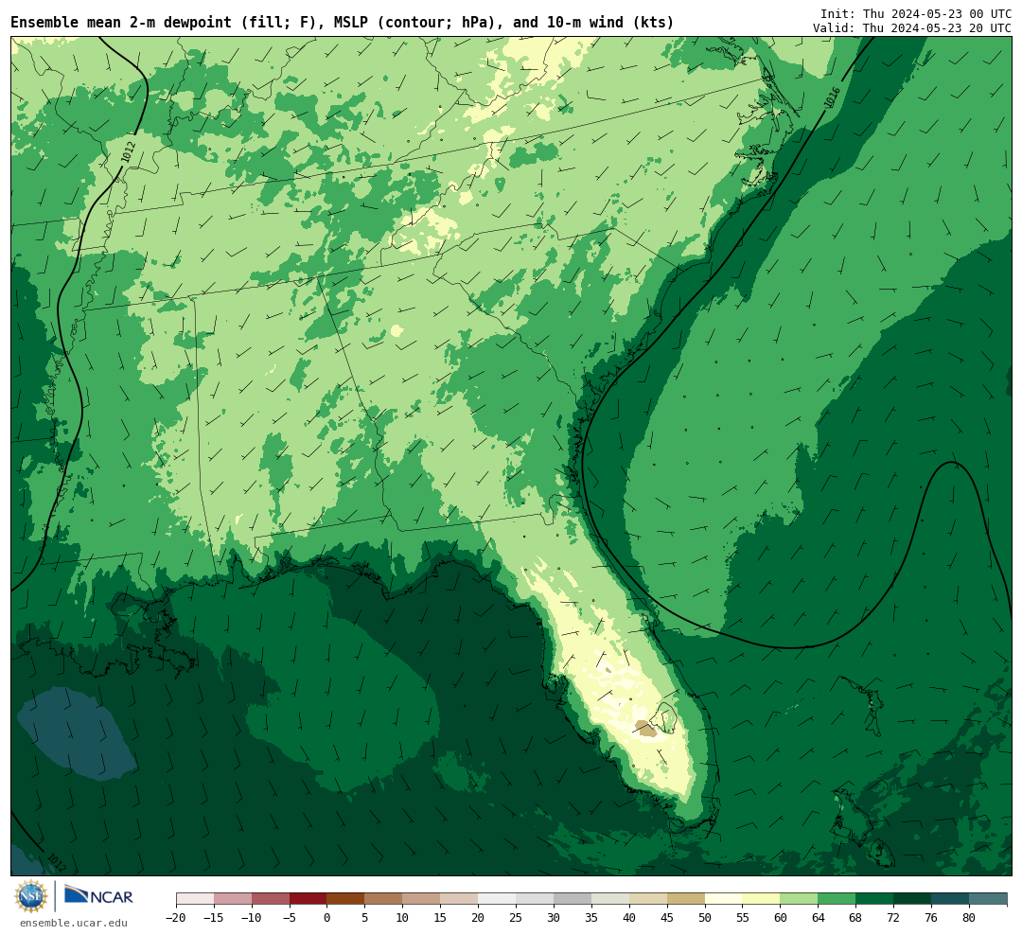Click the pale yellow 55 to 60 swatch

point(761,899)
